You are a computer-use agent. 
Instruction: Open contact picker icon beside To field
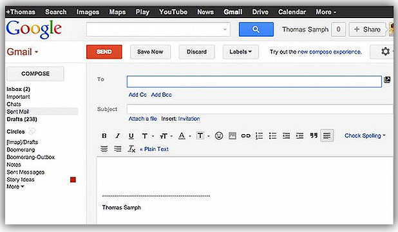point(387,80)
